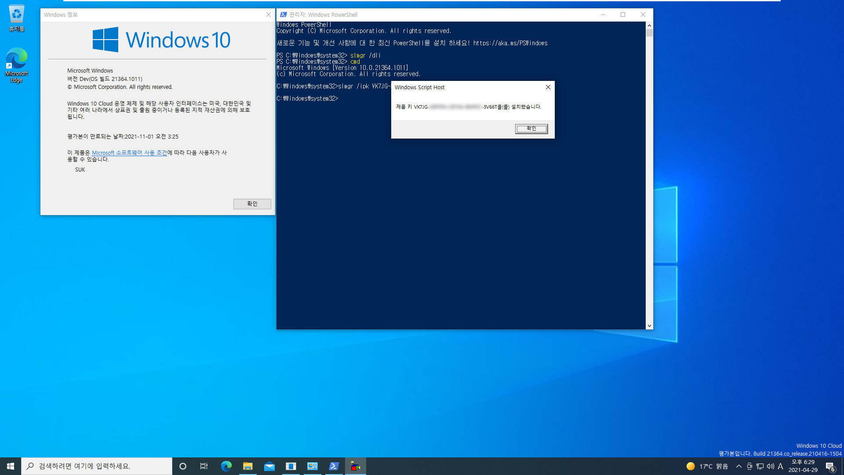Open the Recycle Bin desktop icon
The height and width of the screenshot is (475, 844).
pos(17,18)
